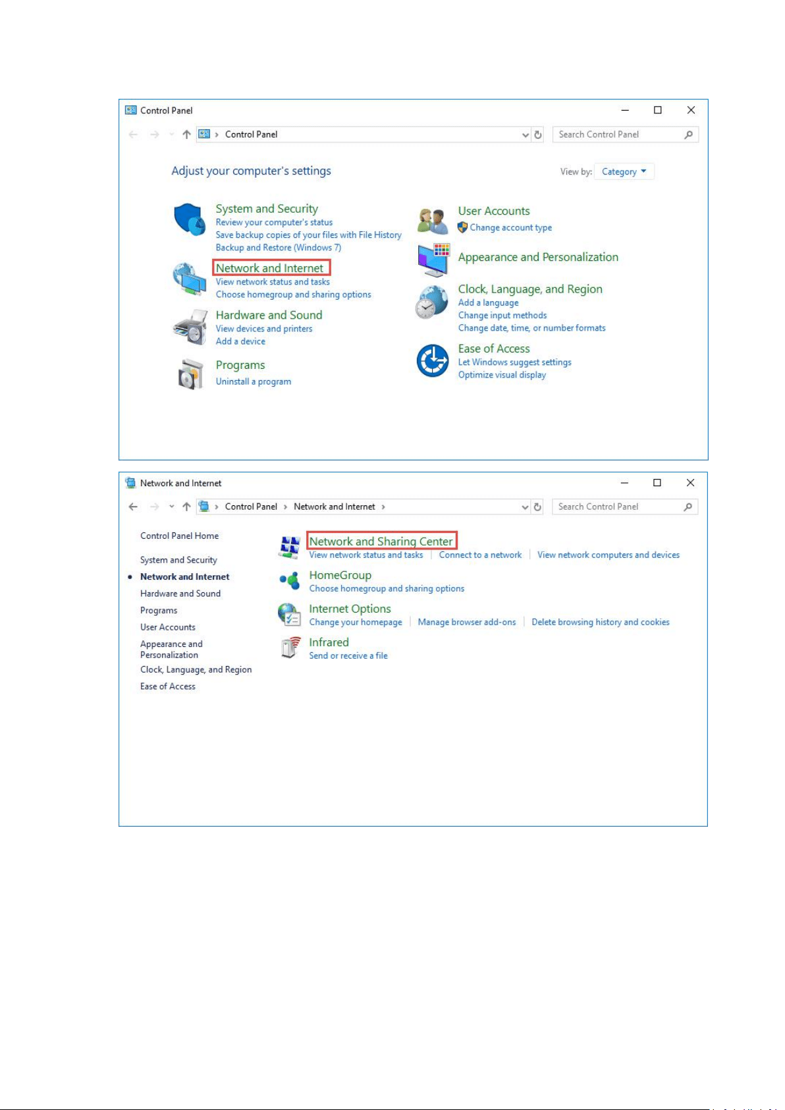Click Optimize visual display link

[x=502, y=375]
